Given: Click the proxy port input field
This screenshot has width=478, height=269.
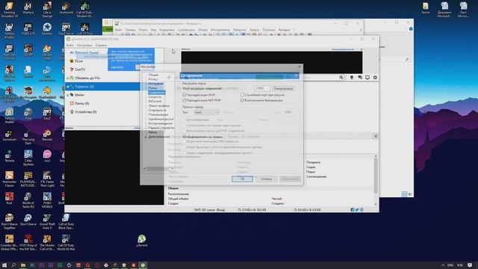Looking at the screenshot, I should [288, 112].
